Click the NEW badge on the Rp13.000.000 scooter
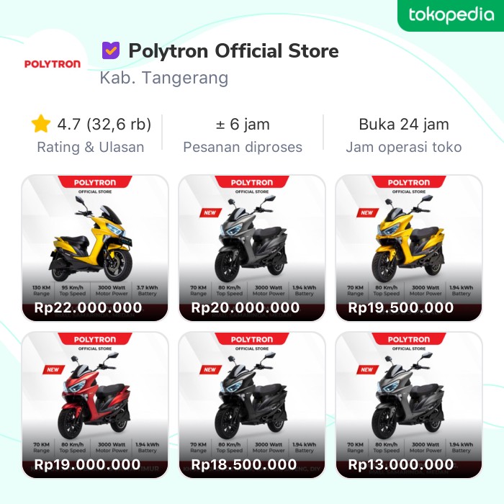Screen dimensions: 504x504 [367, 369]
